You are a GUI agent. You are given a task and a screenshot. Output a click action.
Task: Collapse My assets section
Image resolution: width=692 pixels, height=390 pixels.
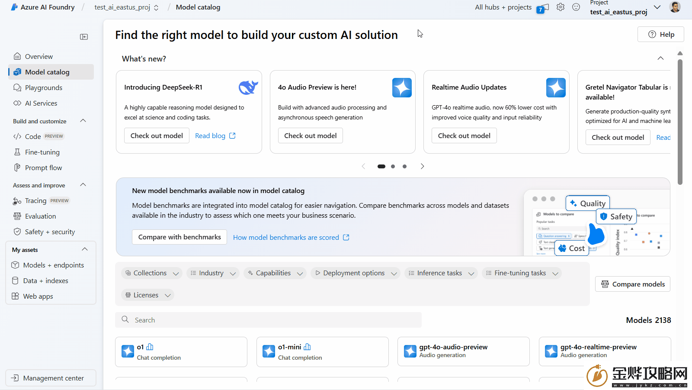[x=85, y=249]
